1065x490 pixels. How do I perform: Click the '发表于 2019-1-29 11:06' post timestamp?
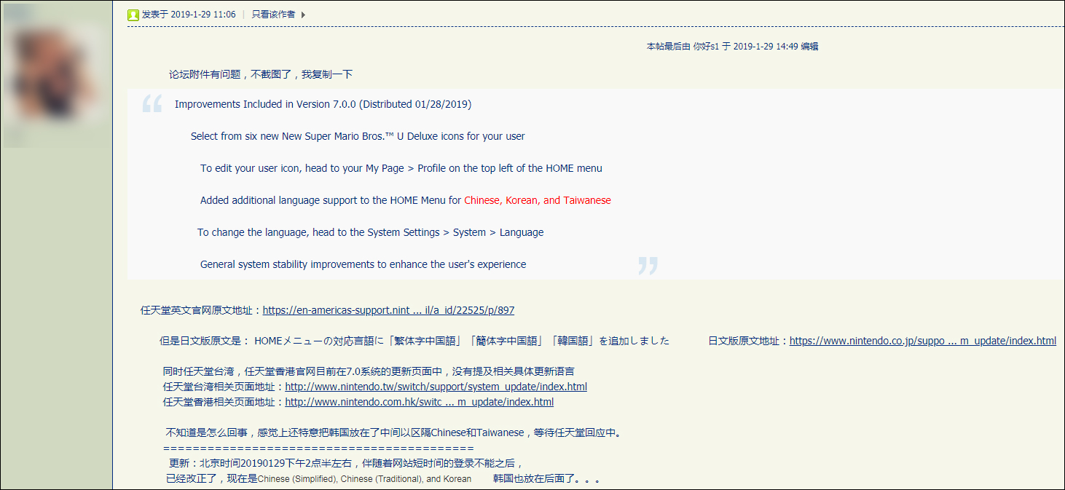189,15
